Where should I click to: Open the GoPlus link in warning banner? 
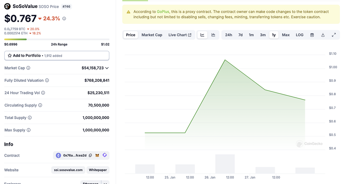pyautogui.click(x=163, y=12)
